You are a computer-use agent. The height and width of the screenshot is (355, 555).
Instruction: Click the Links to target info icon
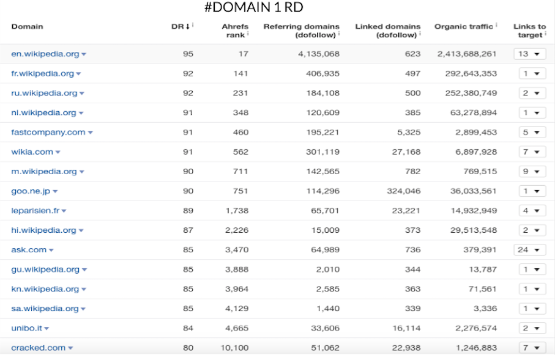coord(545,34)
